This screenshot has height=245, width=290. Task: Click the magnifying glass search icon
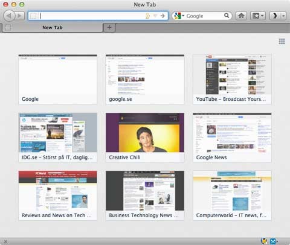(227, 16)
